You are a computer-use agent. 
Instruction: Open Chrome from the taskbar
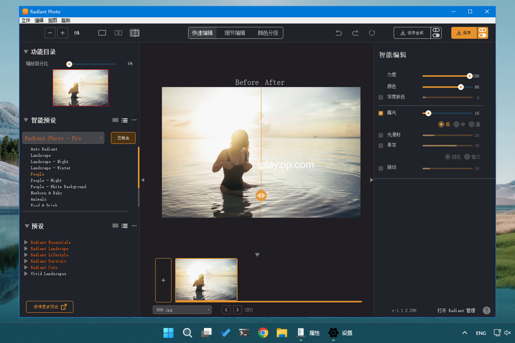[x=263, y=333]
